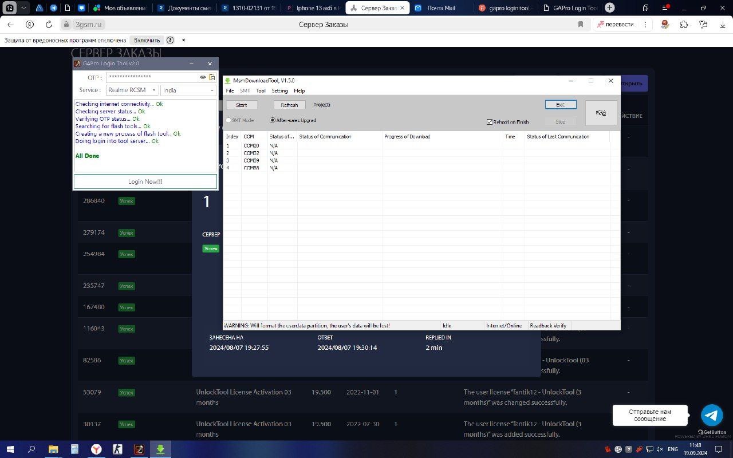Click the Stop button in MsmDownloadTool

(x=561, y=121)
